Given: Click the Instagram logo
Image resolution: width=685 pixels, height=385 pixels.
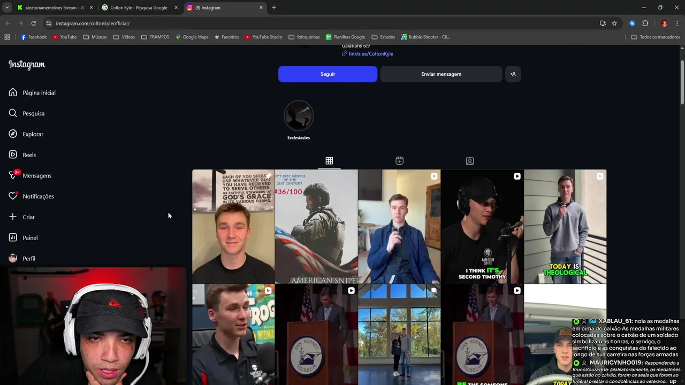Looking at the screenshot, I should [x=27, y=65].
